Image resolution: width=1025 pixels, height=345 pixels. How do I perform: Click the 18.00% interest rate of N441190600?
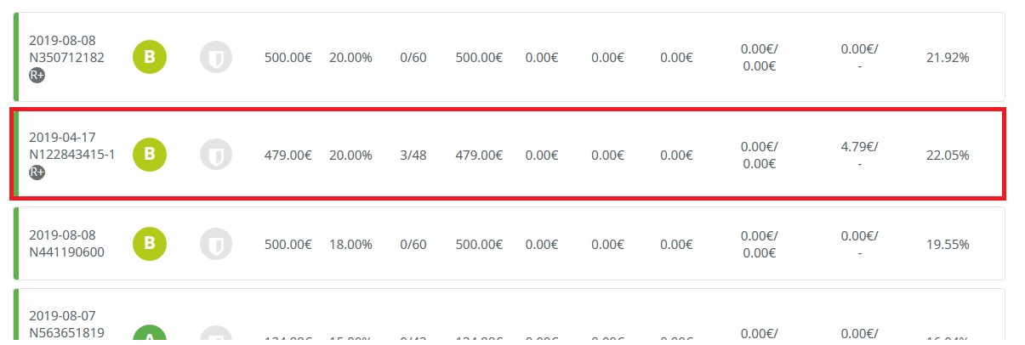point(350,244)
